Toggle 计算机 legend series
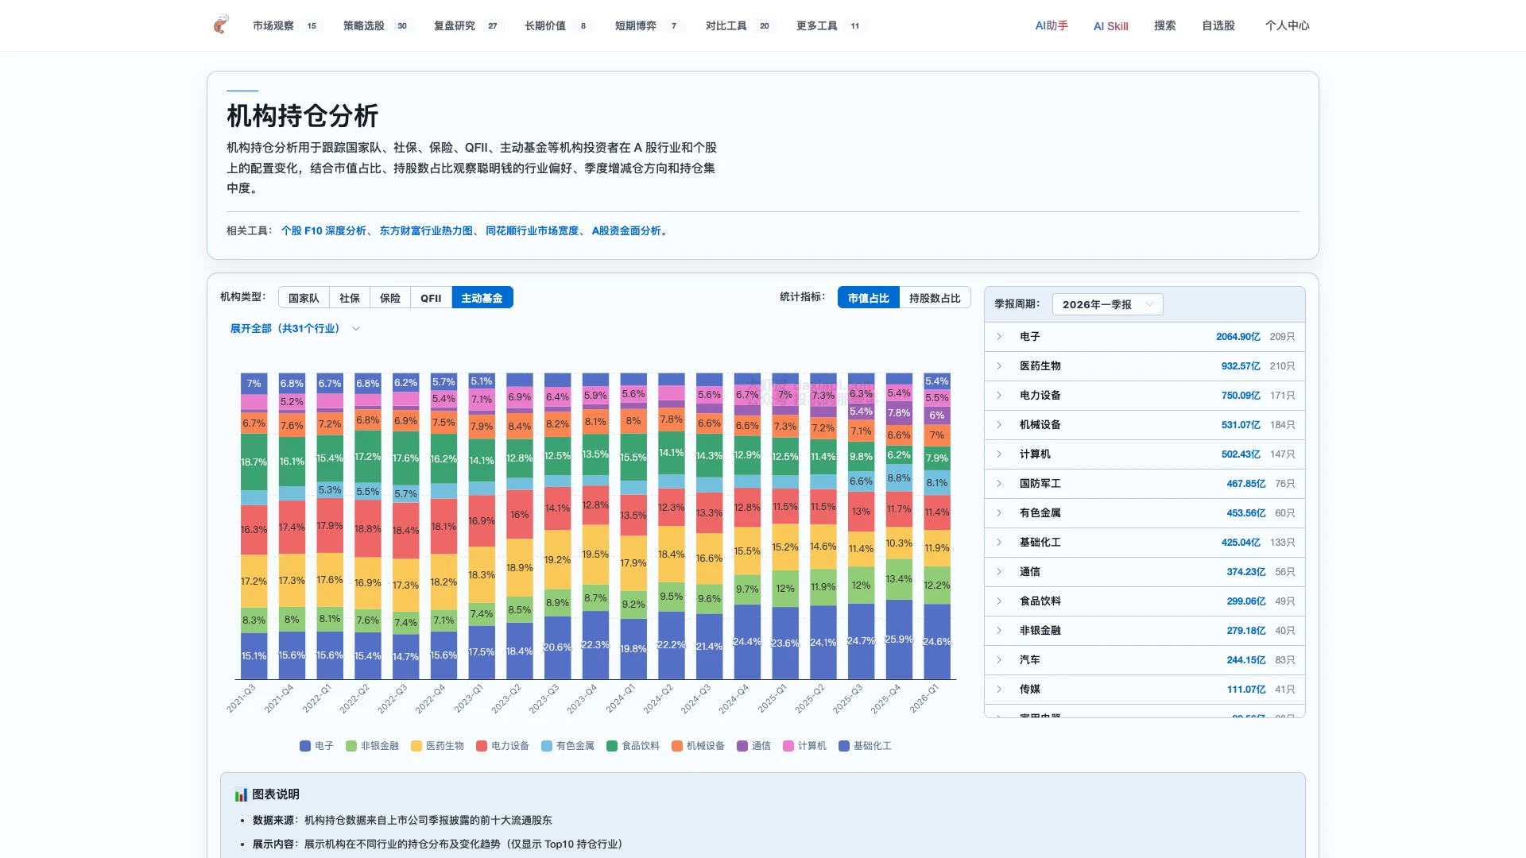 click(x=804, y=746)
